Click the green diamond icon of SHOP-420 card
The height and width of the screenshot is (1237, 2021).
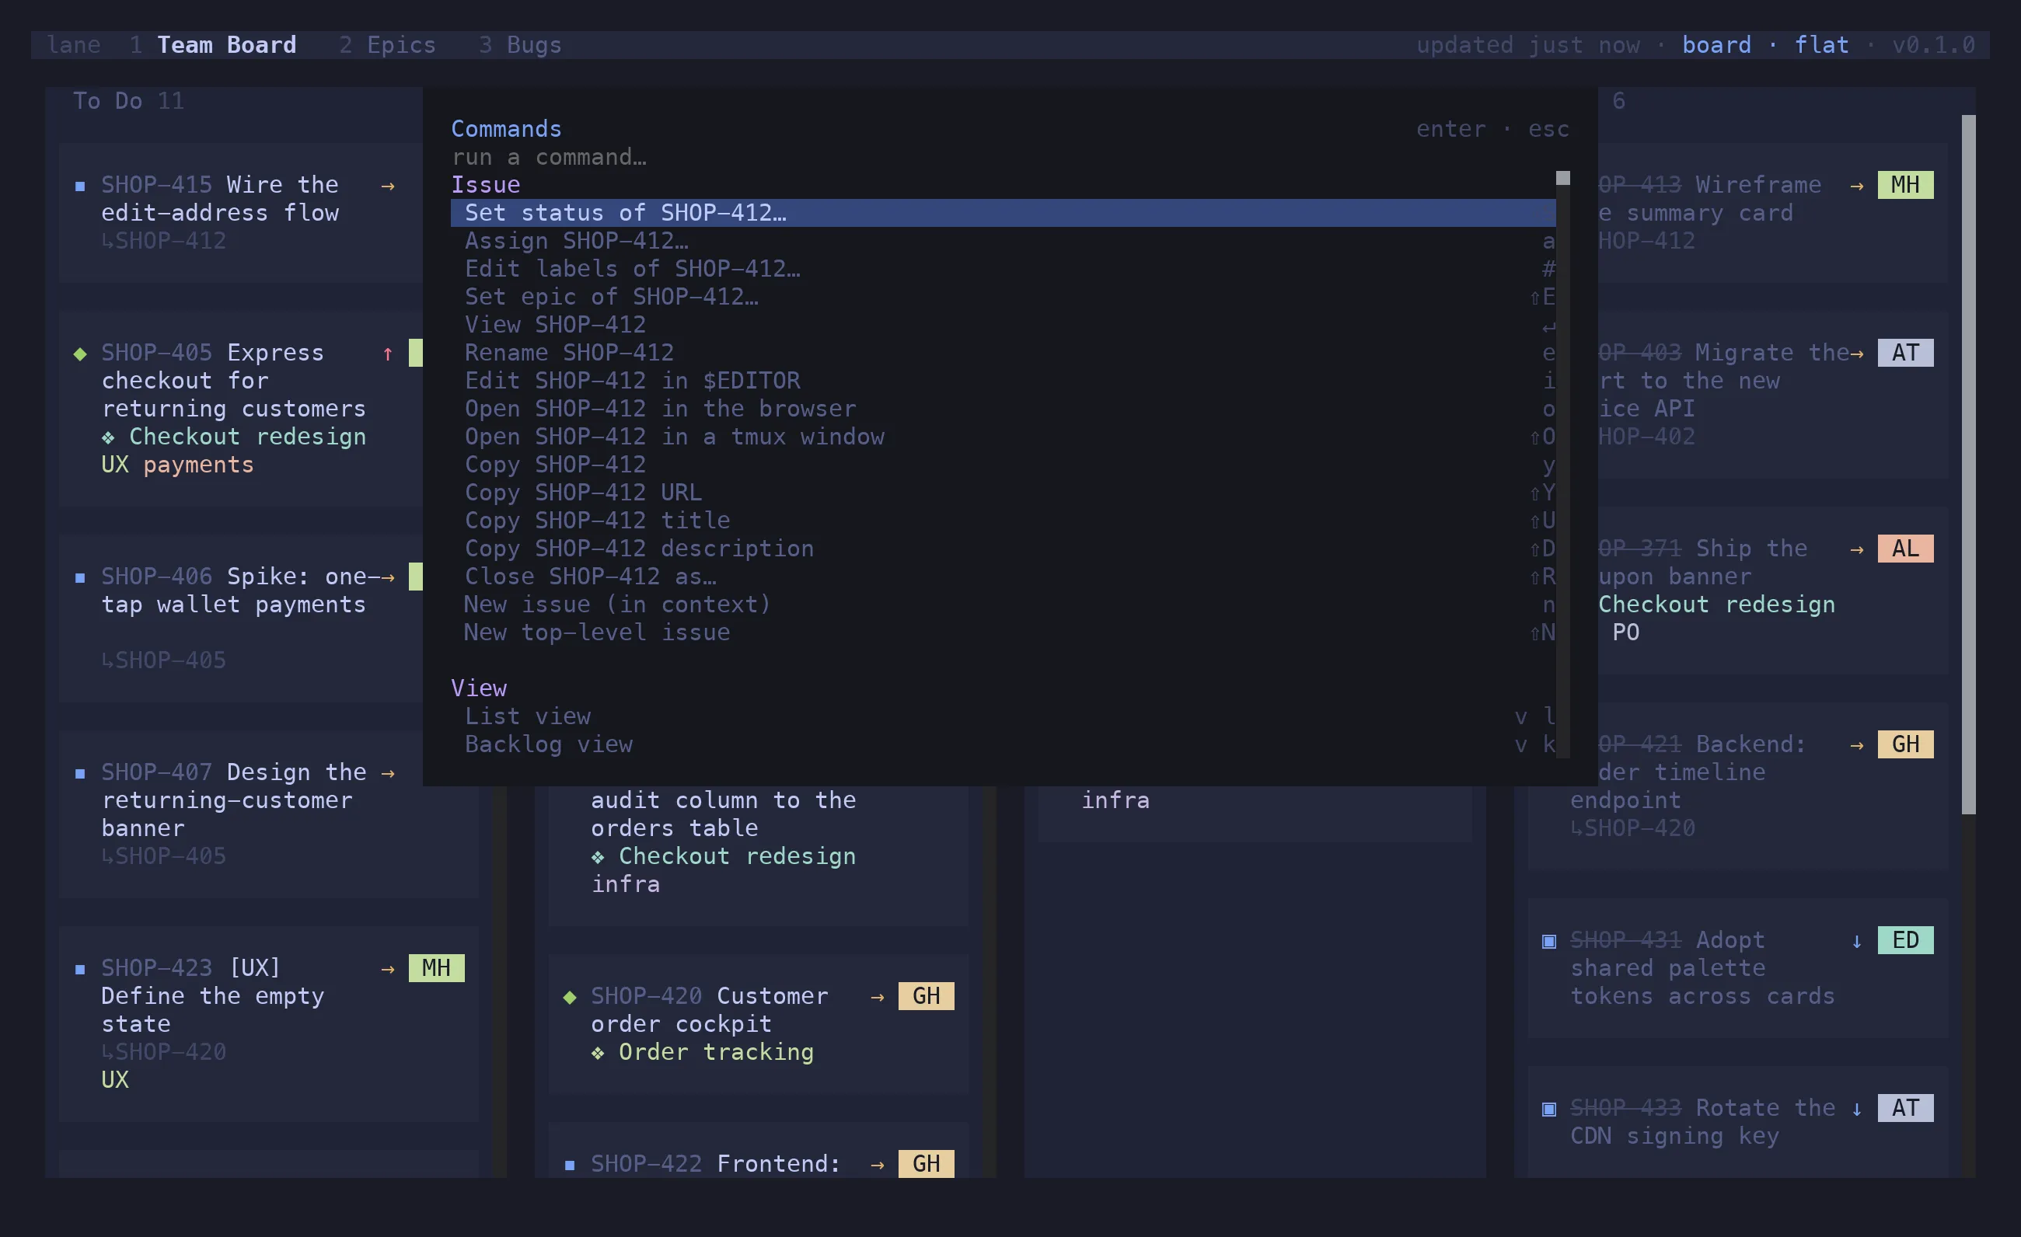569,997
